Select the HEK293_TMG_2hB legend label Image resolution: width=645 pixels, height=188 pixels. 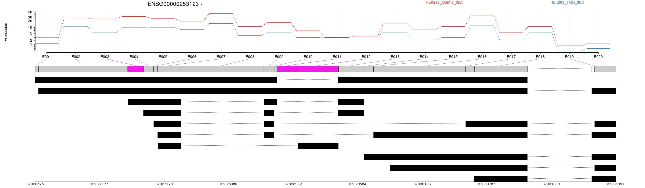(x=567, y=2)
